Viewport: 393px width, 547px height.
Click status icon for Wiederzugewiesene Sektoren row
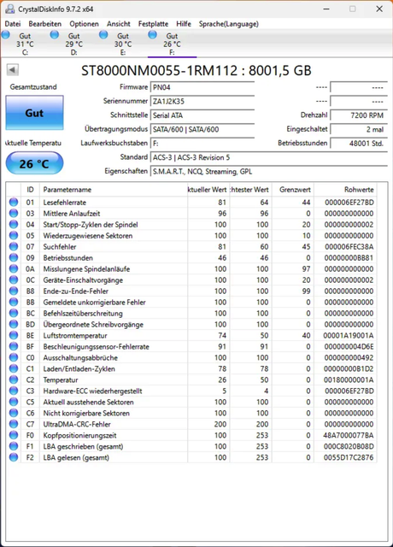coord(14,236)
